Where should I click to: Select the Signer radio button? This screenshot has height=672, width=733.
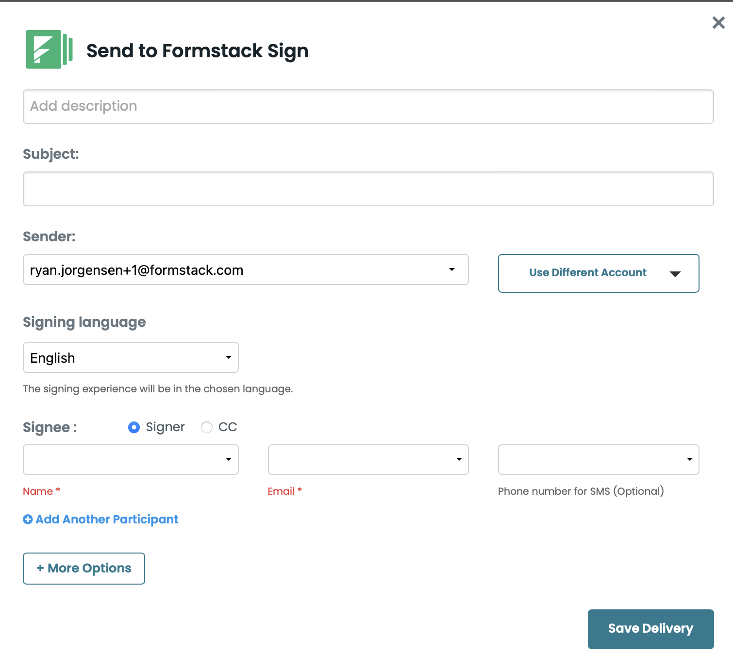(x=133, y=427)
